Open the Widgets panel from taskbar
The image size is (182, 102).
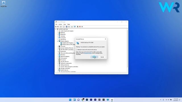(74, 100)
